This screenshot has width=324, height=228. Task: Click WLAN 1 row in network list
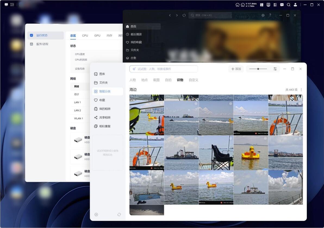click(80, 118)
